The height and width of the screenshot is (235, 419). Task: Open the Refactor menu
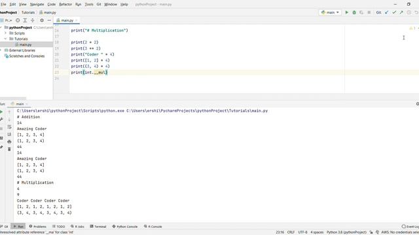point(65,5)
